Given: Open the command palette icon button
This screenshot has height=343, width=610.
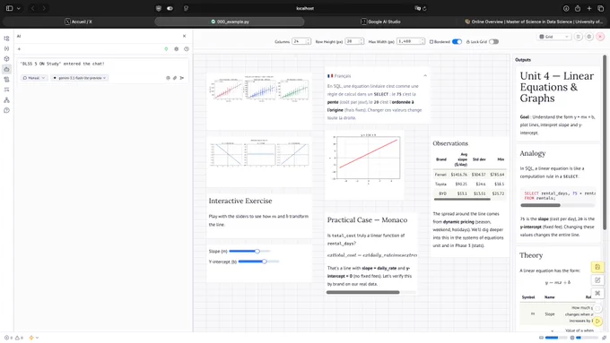Looking at the screenshot, I should pyautogui.click(x=597, y=293).
